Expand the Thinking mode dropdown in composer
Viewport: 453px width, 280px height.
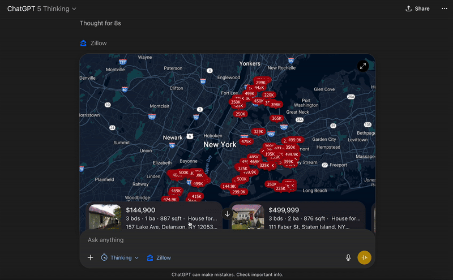pyautogui.click(x=119, y=258)
